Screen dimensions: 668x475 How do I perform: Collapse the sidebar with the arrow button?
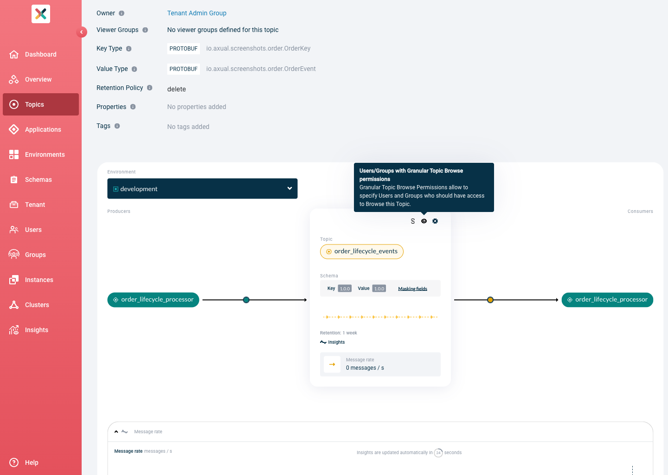click(82, 32)
